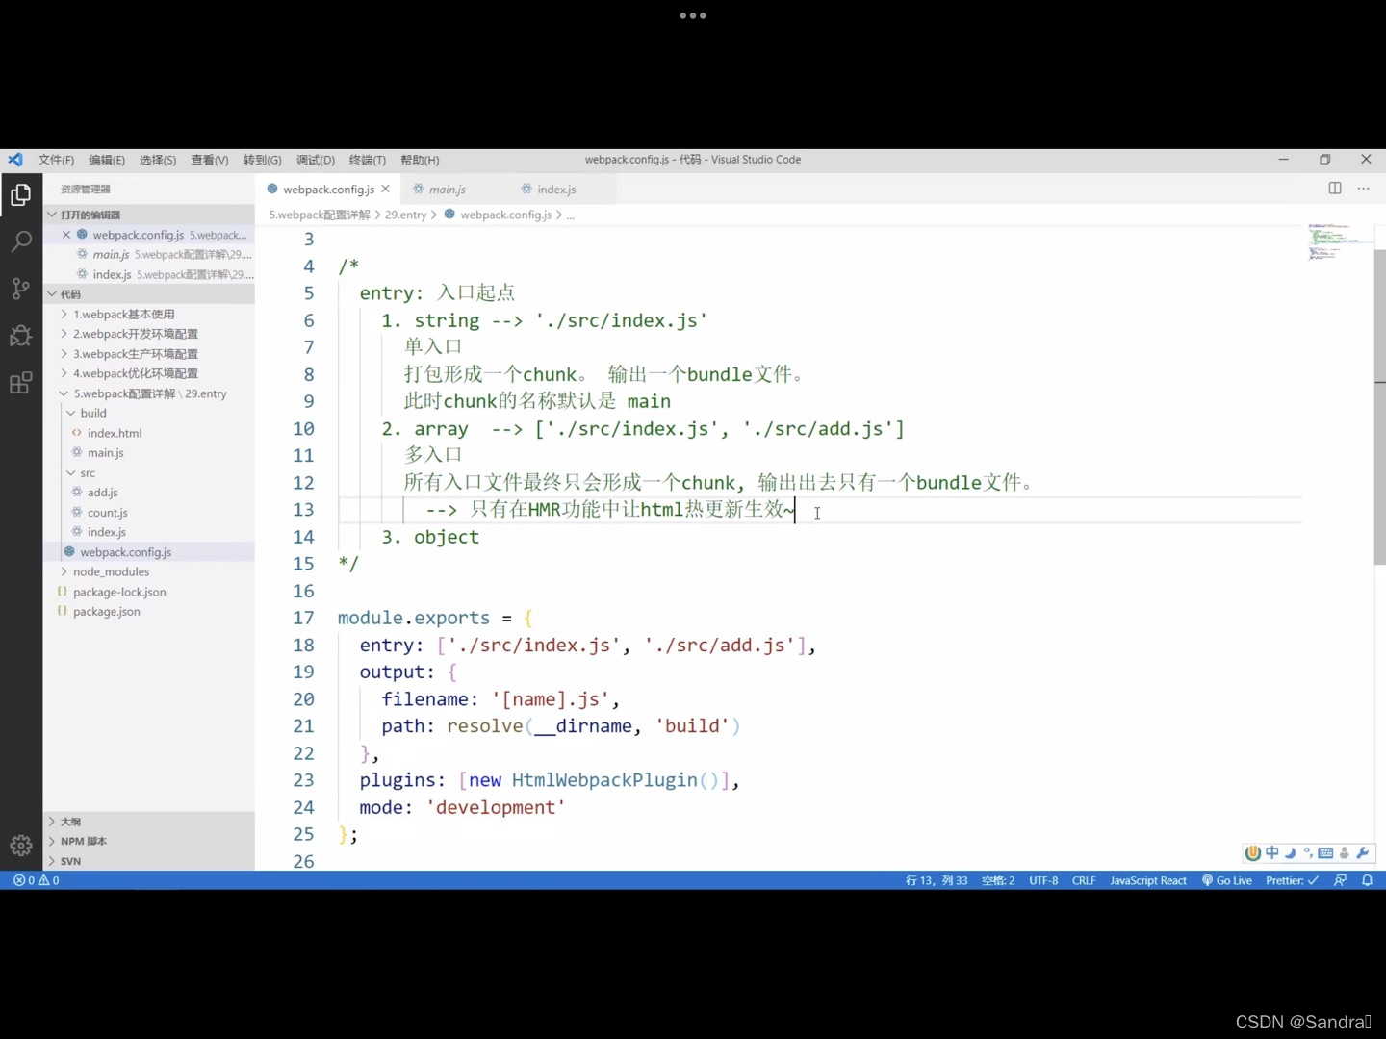Image resolution: width=1386 pixels, height=1039 pixels.
Task: Open the editor more actions ellipsis
Action: click(1364, 189)
